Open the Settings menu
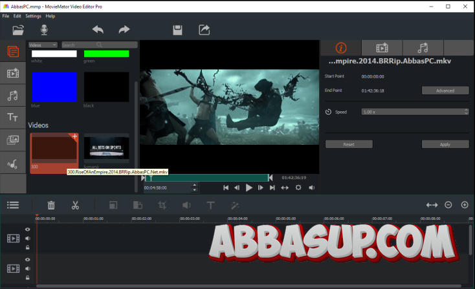This screenshot has height=289, width=475. tap(33, 16)
